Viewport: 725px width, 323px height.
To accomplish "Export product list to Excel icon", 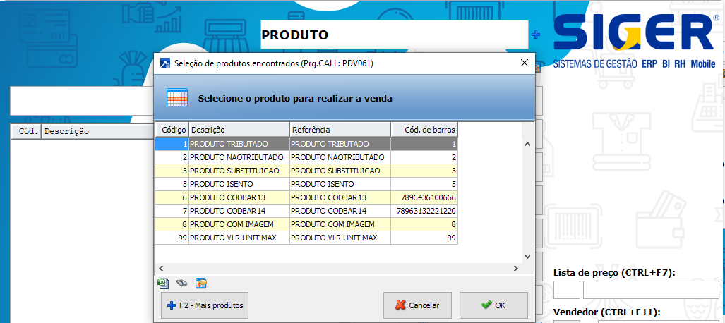I will point(162,283).
